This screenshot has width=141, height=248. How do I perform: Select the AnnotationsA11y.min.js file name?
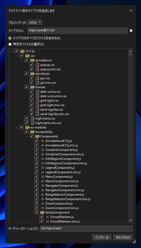[61, 145]
